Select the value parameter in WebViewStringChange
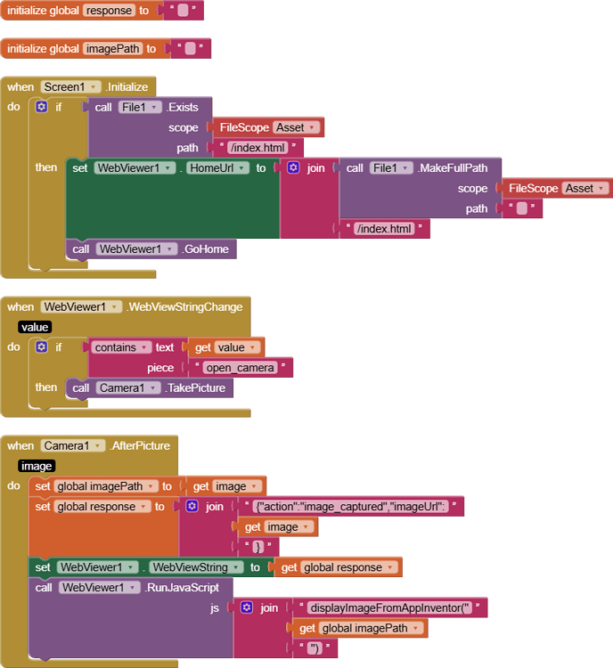Viewport: 613px width, 668px height. click(35, 327)
